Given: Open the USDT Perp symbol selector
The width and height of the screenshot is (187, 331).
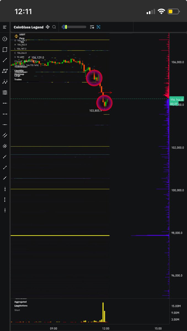Looking at the screenshot, I should click(x=22, y=36).
